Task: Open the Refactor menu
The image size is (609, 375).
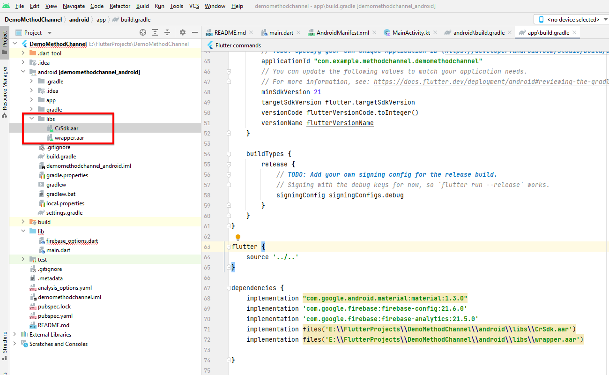Action: tap(120, 6)
